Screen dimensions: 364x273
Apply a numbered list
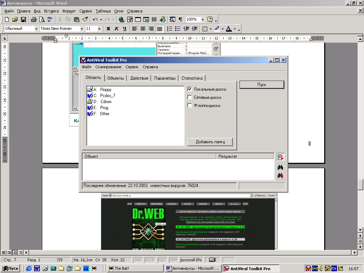click(x=170, y=29)
